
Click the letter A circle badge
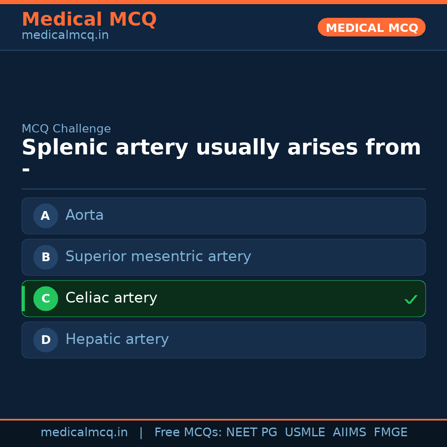tap(46, 216)
